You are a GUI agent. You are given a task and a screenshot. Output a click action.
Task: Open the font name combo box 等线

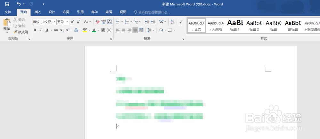coord(44,22)
